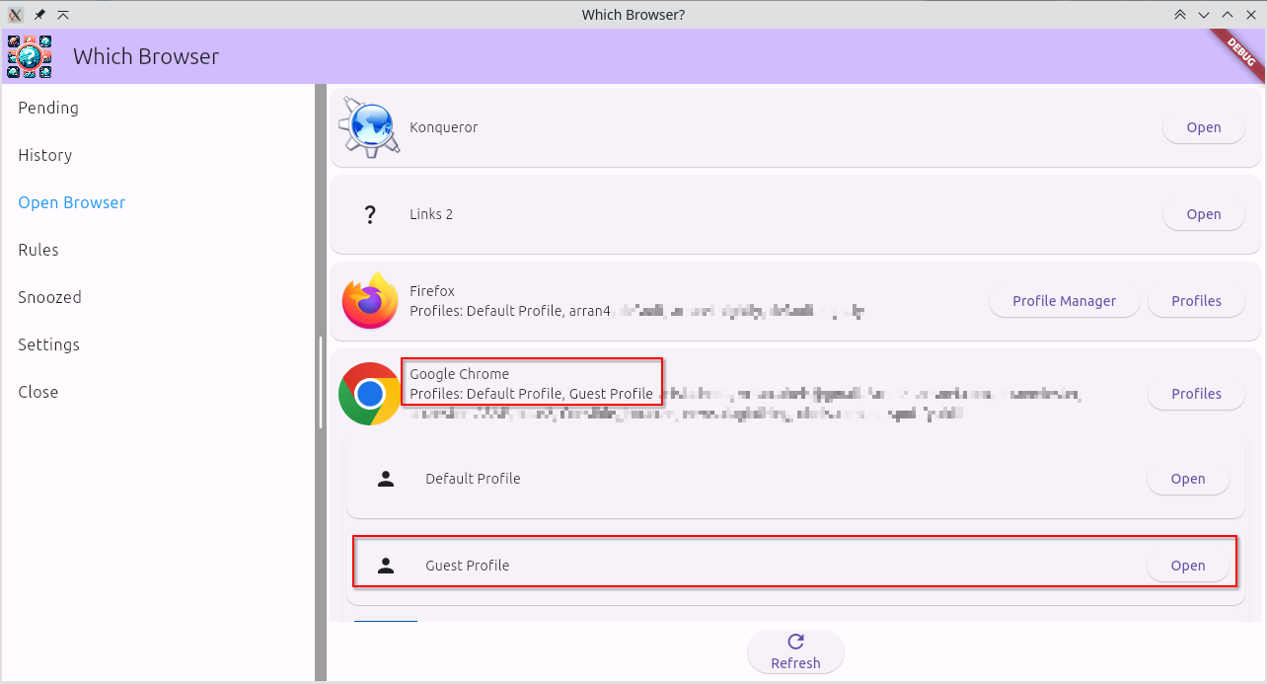Viewport: 1267px width, 684px height.
Task: Click the refresh arrow icon
Action: [x=795, y=642]
